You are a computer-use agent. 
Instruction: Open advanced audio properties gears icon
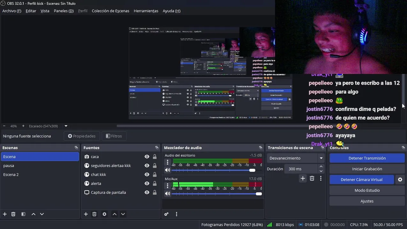coord(166,214)
